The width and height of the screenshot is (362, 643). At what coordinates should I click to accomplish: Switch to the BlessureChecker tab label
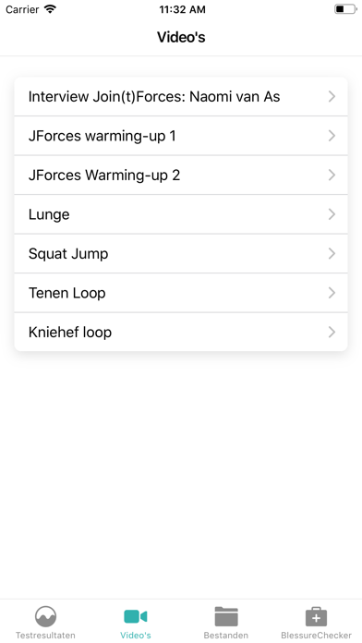tap(316, 636)
